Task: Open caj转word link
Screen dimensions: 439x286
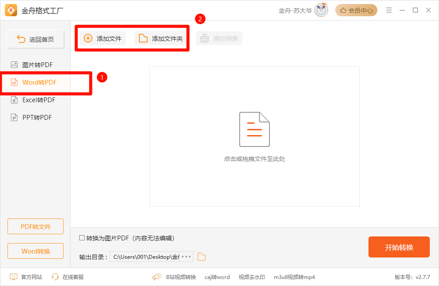Action: 217,277
